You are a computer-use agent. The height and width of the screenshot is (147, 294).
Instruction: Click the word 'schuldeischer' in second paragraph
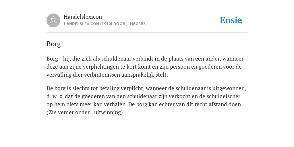[x=223, y=96]
